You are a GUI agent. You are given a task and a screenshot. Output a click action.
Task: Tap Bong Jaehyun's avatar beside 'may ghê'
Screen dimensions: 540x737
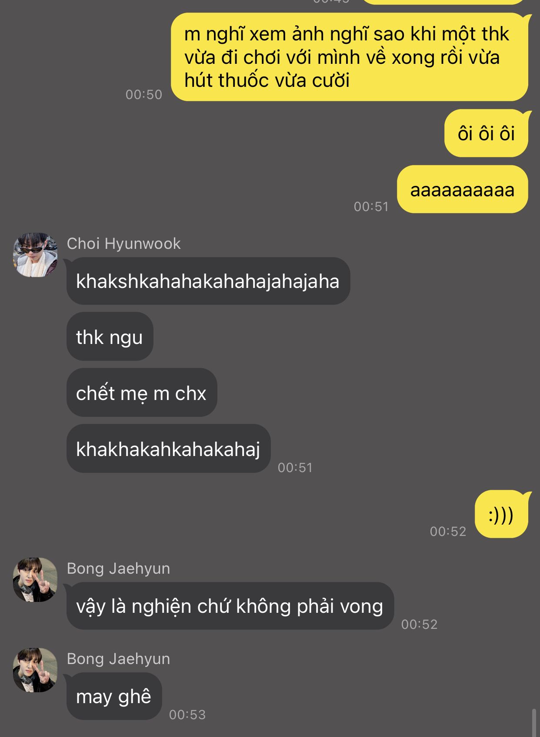point(35,670)
